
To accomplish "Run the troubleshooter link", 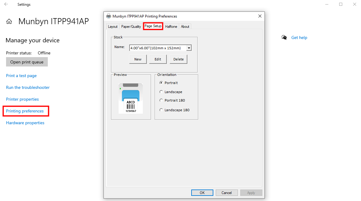I will tap(28, 87).
